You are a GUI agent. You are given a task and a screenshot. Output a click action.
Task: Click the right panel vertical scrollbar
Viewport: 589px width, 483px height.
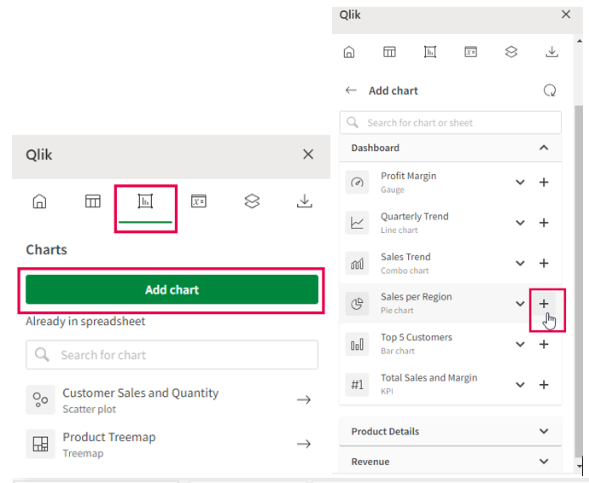tap(579, 281)
